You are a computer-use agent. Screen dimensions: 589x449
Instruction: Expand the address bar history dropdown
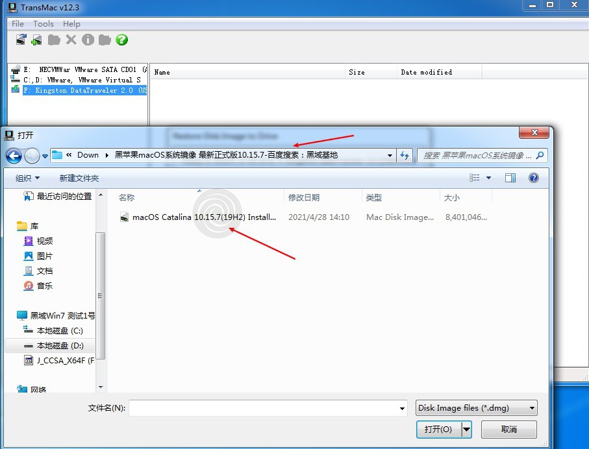coord(390,156)
